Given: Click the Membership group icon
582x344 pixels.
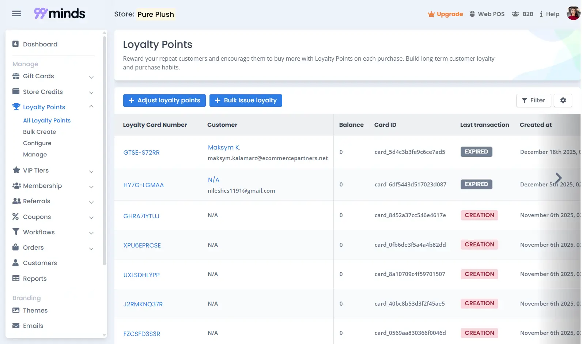Looking at the screenshot, I should pos(16,186).
